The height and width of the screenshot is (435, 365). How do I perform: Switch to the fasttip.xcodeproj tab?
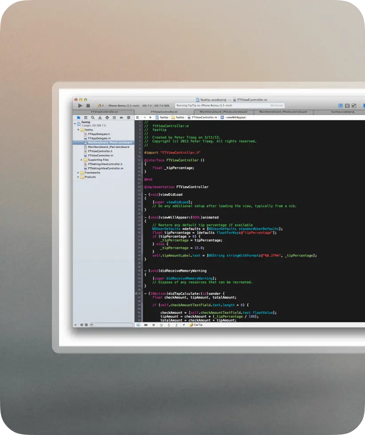[342, 112]
